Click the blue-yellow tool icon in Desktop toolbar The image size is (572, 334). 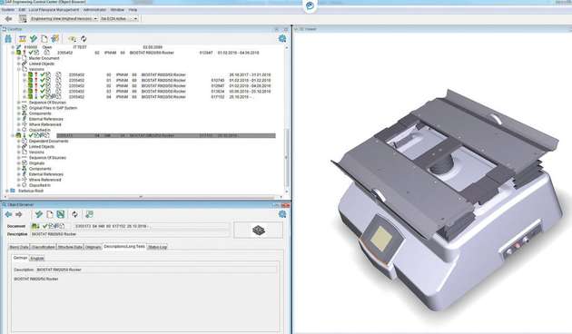[55, 39]
